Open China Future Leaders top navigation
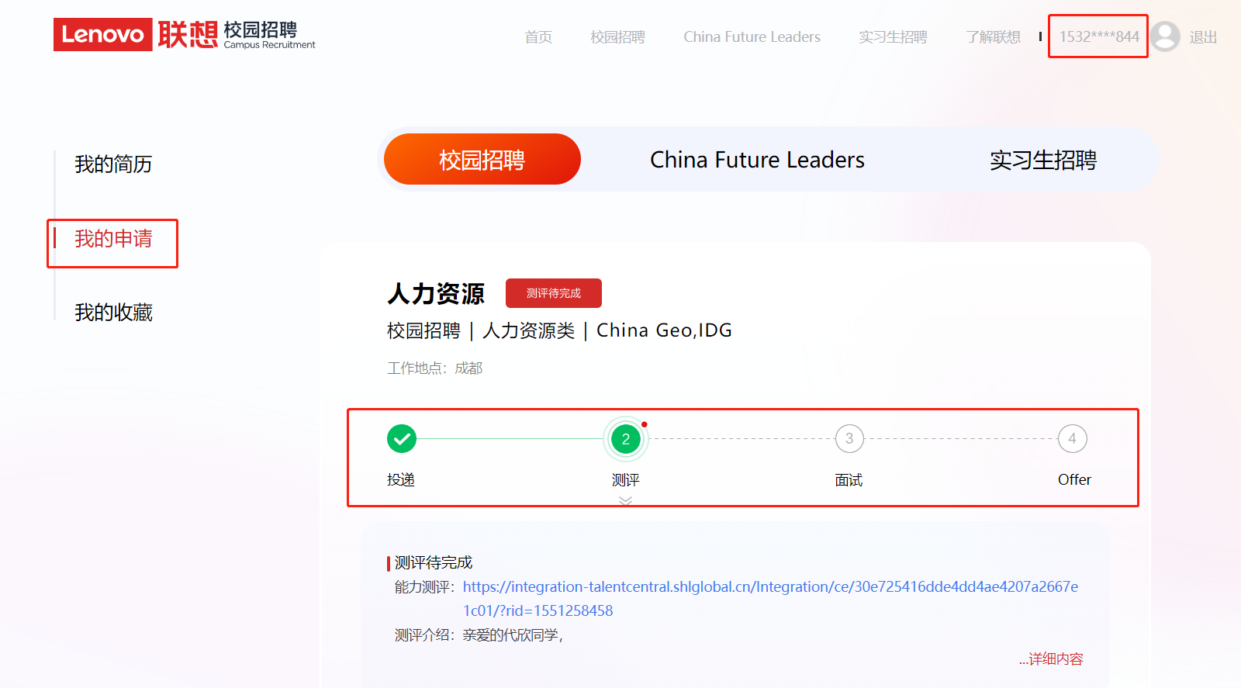 752,37
